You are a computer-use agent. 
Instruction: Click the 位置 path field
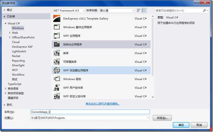click(x=90, y=118)
